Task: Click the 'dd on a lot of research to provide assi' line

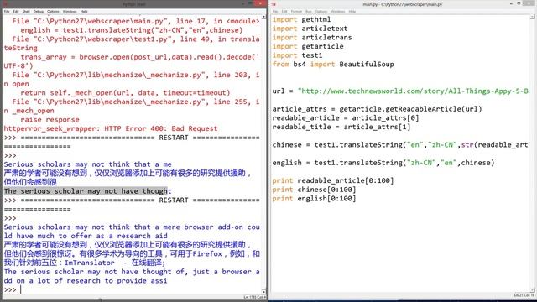Action: (x=86, y=280)
